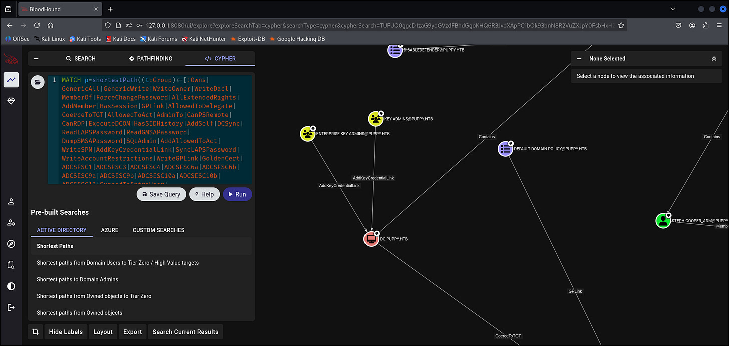Switch to the AZURE searches tab

coord(110,230)
